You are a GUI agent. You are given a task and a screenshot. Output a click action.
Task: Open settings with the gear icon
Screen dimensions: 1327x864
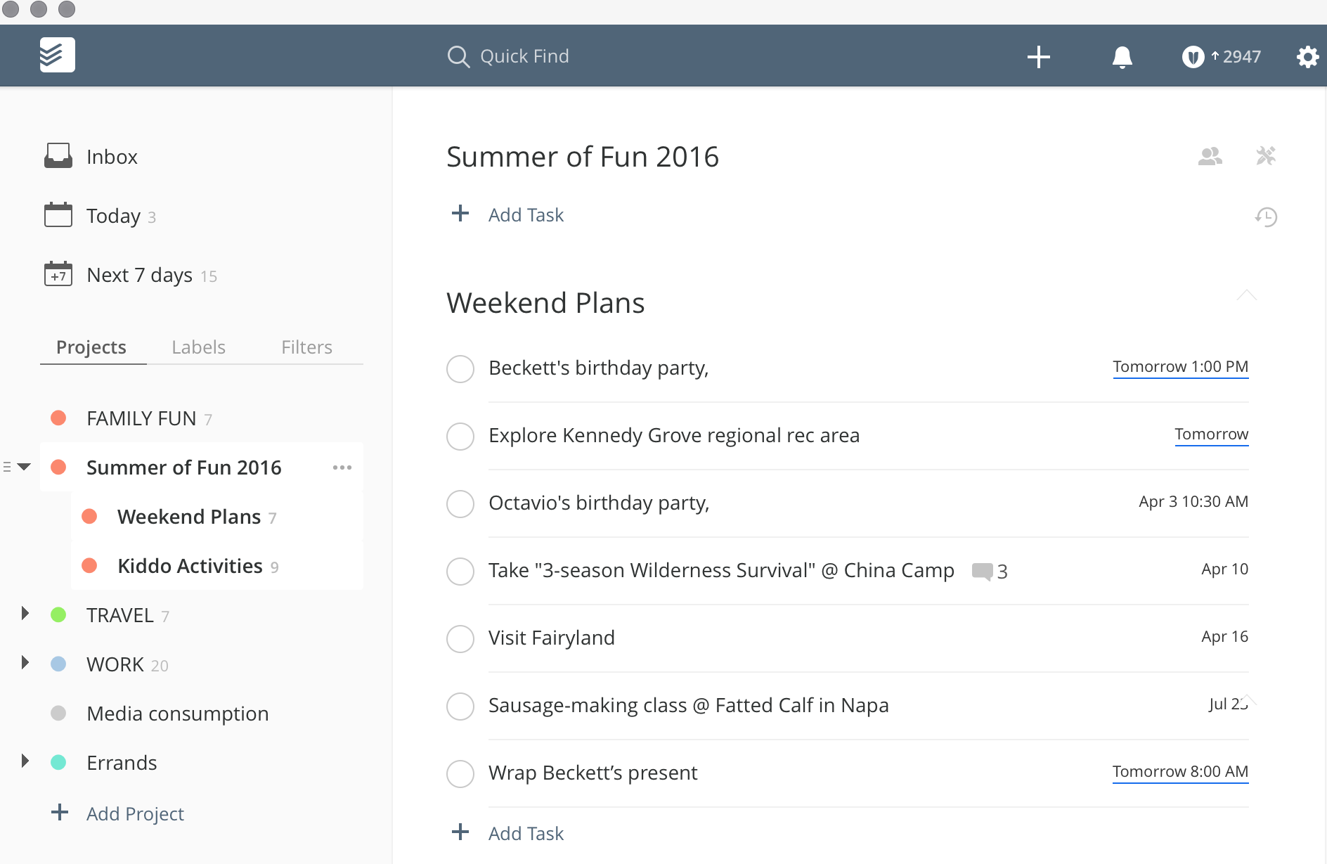[1307, 56]
